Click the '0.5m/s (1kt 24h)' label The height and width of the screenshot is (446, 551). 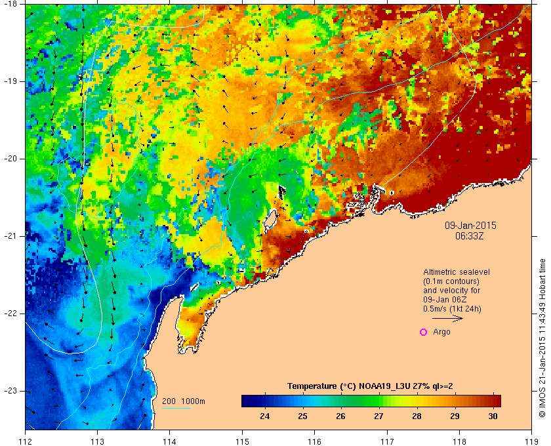(x=452, y=309)
